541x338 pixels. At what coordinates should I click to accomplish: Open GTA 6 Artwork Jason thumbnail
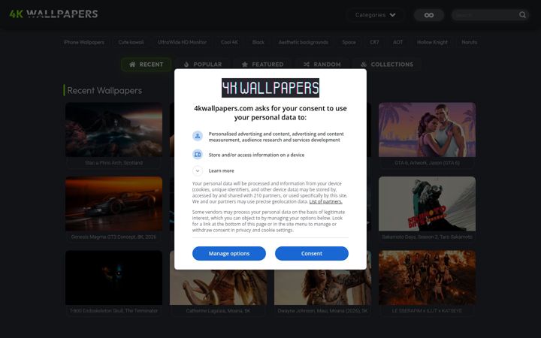coord(427,130)
